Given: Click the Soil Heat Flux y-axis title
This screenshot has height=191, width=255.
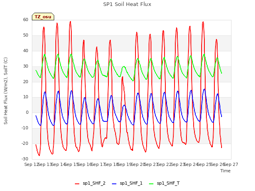Looking at the screenshot, I should point(6,91).
